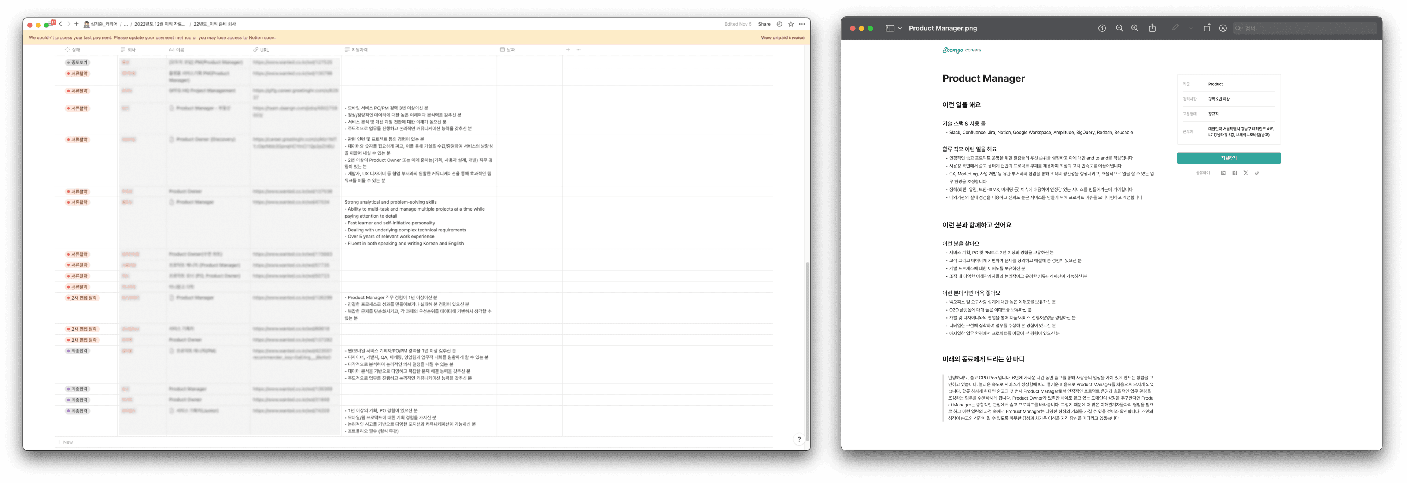
Task: Expand the sidebar view options chevron
Action: click(x=900, y=29)
